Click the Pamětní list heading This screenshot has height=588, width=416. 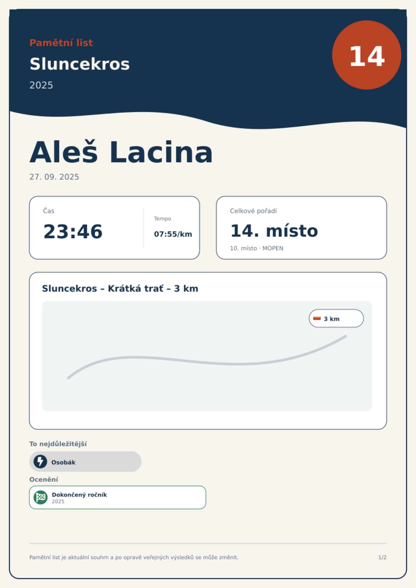[61, 43]
